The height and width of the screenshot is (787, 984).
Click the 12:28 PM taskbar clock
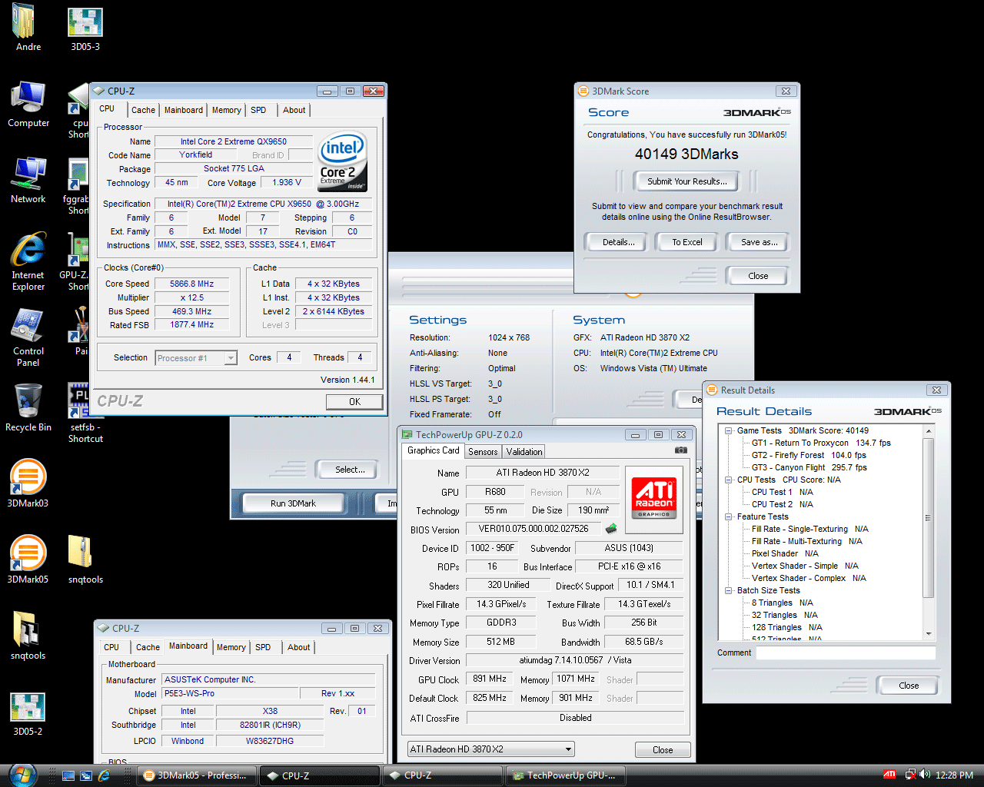pyautogui.click(x=954, y=775)
